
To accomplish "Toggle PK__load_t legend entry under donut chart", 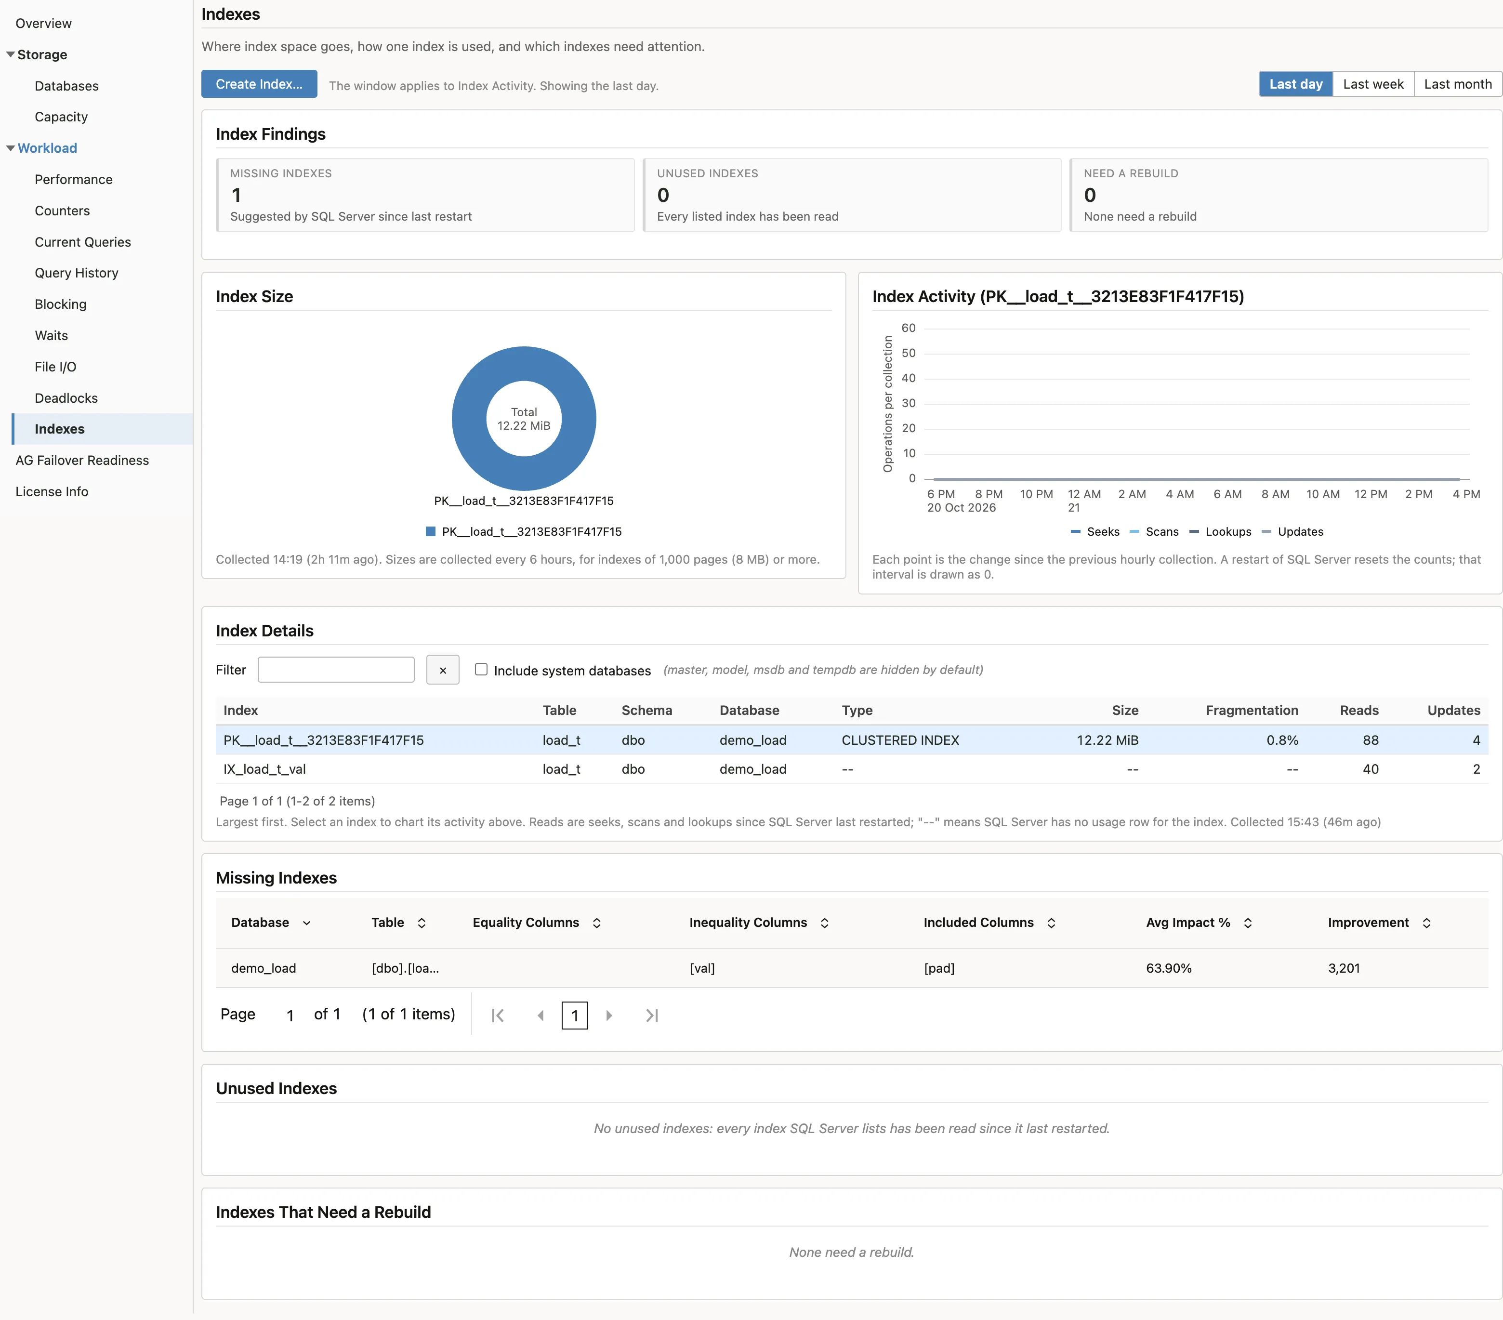I will [524, 532].
